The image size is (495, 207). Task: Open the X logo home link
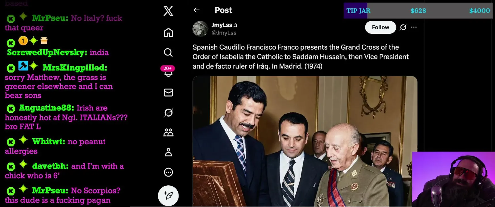coord(168,11)
